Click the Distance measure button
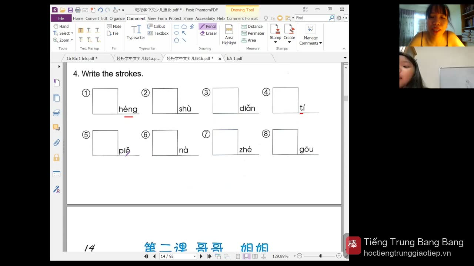Image resolution: width=474 pixels, height=266 pixels. click(252, 26)
